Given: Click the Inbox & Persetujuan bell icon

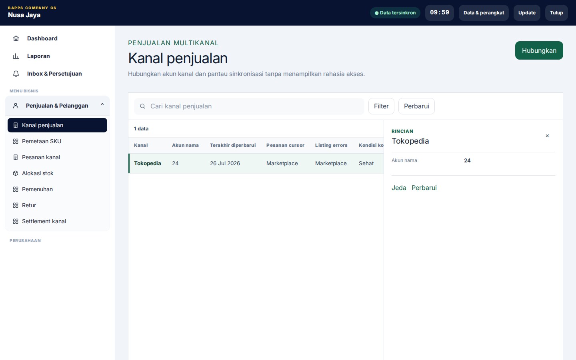Looking at the screenshot, I should coord(16,74).
